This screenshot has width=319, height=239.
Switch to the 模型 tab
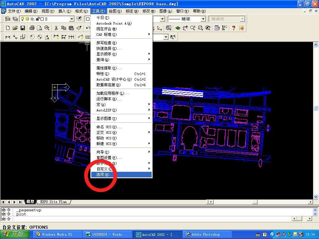pyautogui.click(x=30, y=202)
